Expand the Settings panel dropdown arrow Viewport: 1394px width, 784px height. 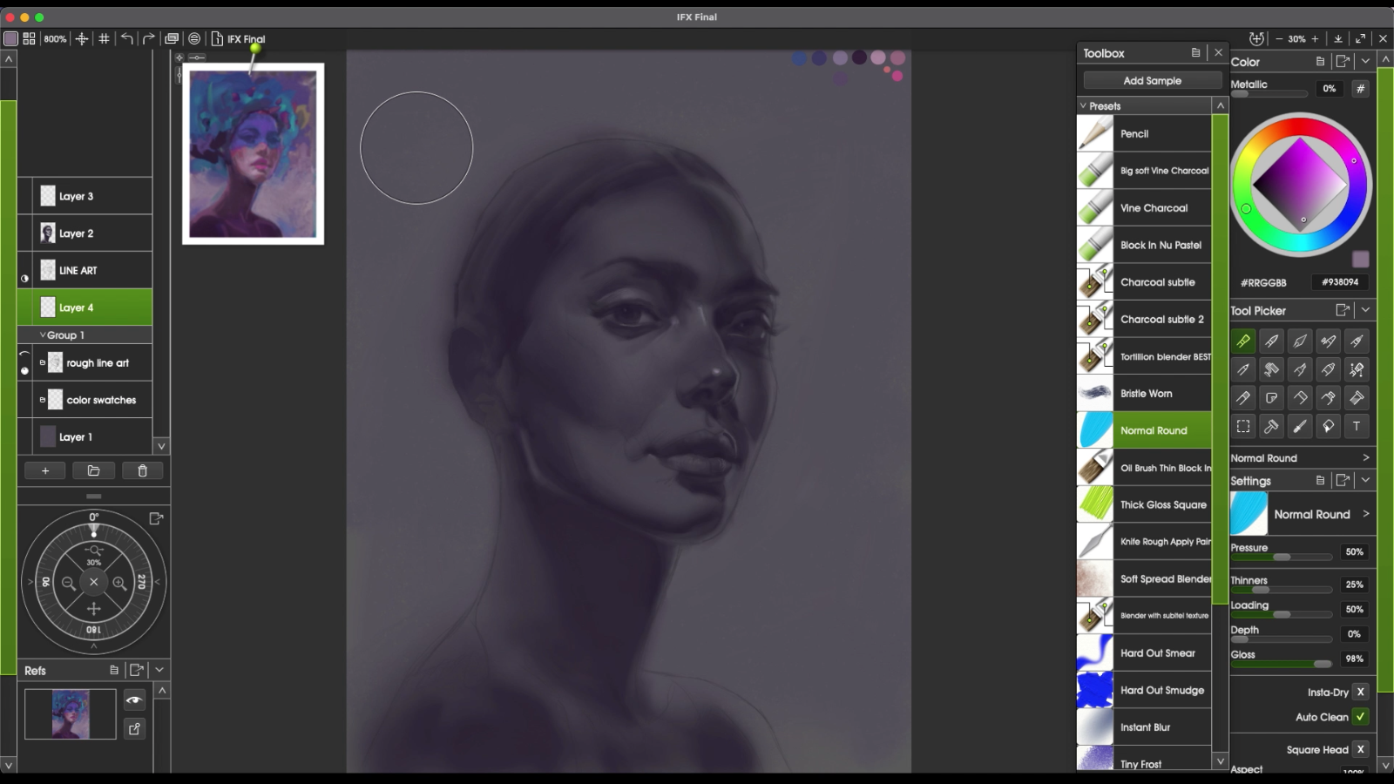[1365, 480]
